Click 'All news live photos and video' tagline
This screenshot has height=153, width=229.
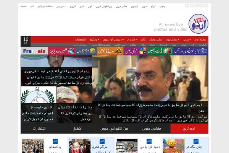click(171, 27)
